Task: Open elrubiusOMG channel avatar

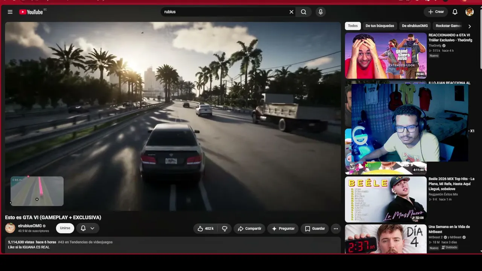Action: click(10, 228)
